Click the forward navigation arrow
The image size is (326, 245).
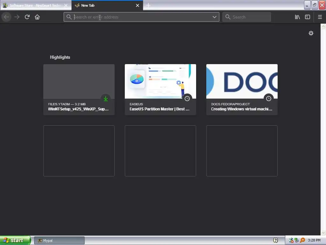(17, 17)
